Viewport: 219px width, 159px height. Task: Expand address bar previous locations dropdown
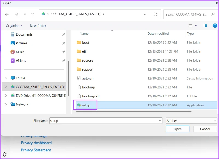tap(145, 14)
